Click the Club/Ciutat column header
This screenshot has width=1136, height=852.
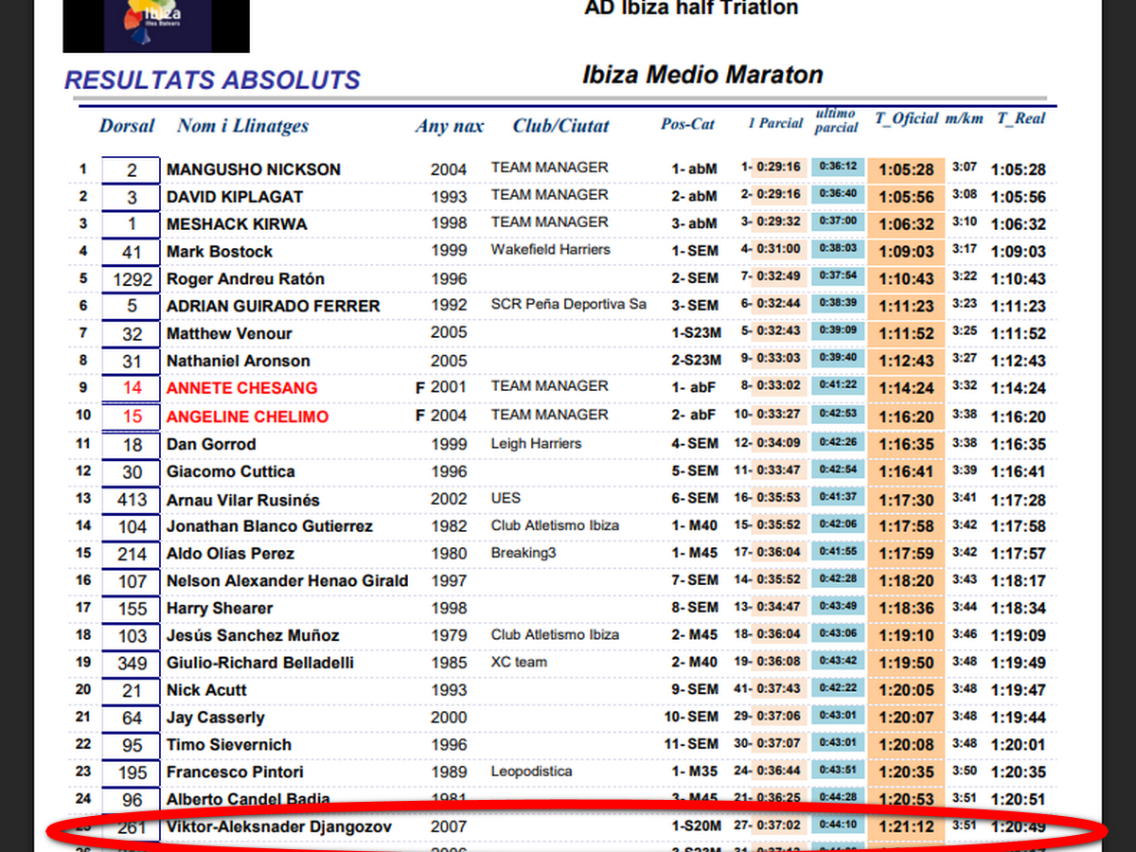point(560,126)
